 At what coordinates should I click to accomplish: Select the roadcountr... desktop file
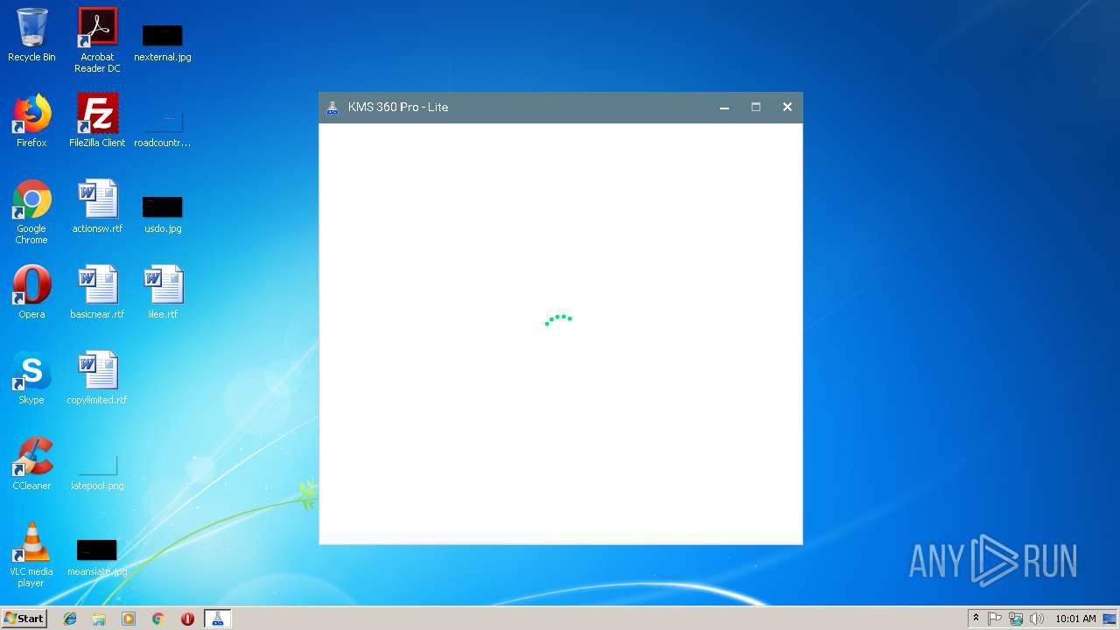click(162, 129)
